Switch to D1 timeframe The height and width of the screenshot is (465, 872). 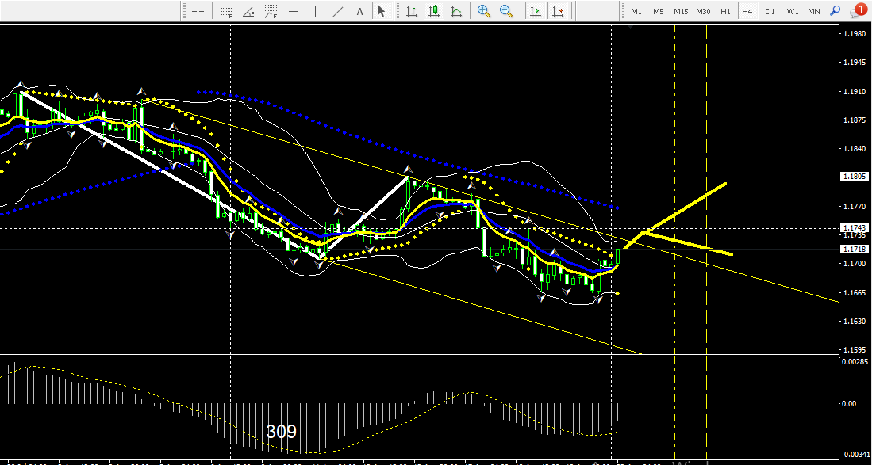tap(770, 11)
